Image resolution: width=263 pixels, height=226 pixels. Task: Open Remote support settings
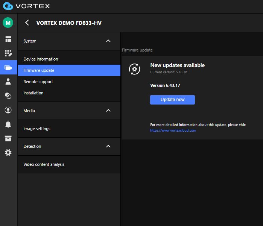[x=69, y=82]
